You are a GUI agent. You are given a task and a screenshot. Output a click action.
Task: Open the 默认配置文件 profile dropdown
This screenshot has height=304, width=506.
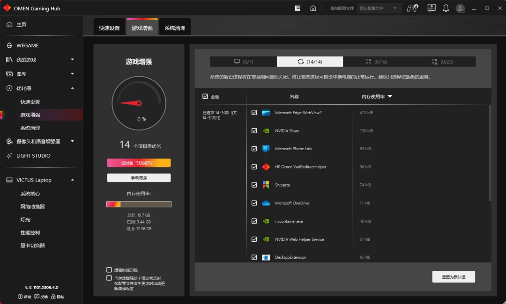pos(379,8)
